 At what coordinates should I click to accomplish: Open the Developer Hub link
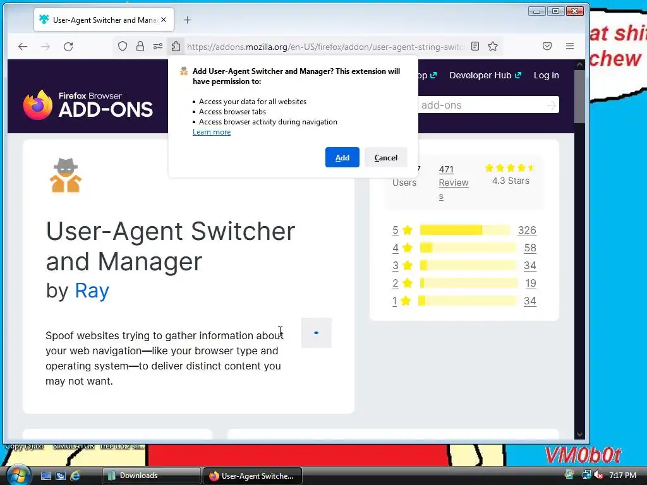(485, 75)
